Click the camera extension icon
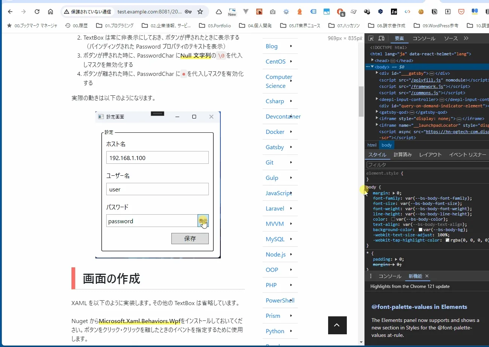This screenshot has width=489, height=347. tap(273, 12)
